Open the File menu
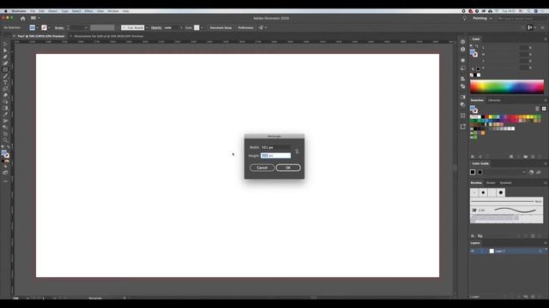Viewport: 549px width, 308px height. tap(33, 11)
